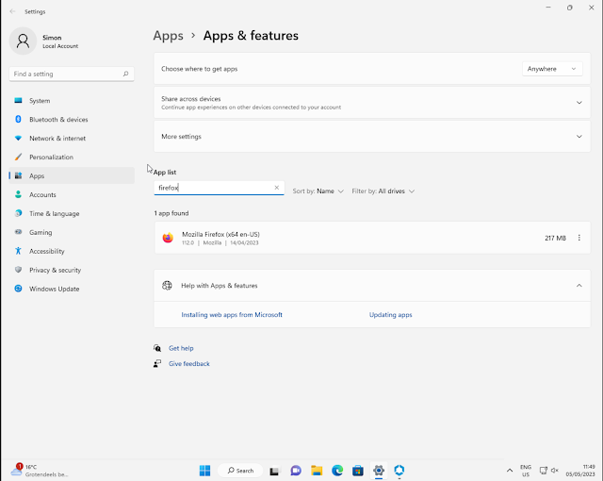Open the Windows Start menu
The height and width of the screenshot is (481, 603).
(x=205, y=471)
